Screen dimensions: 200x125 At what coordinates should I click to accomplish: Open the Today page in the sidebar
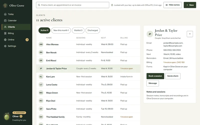[x=16, y=14]
